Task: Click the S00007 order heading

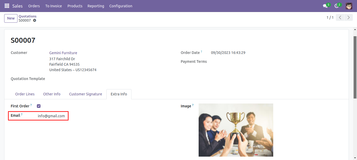Action: coord(23,40)
